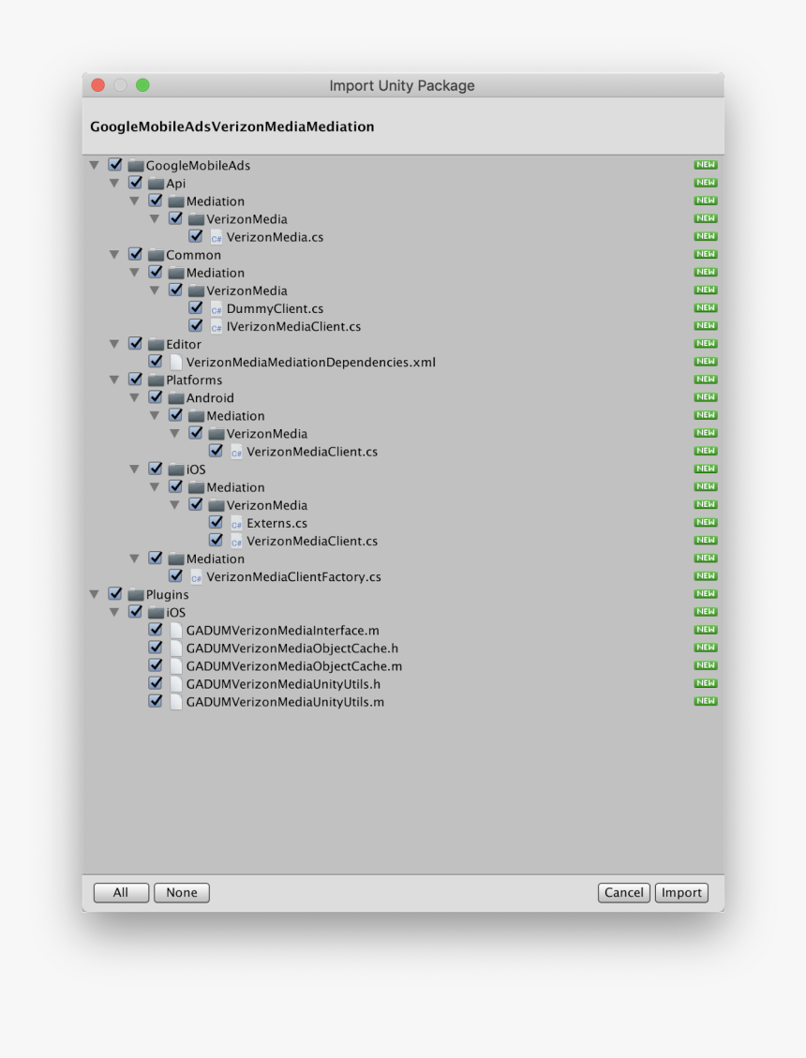Click the Import button
The width and height of the screenshot is (806, 1058).
[x=681, y=893]
